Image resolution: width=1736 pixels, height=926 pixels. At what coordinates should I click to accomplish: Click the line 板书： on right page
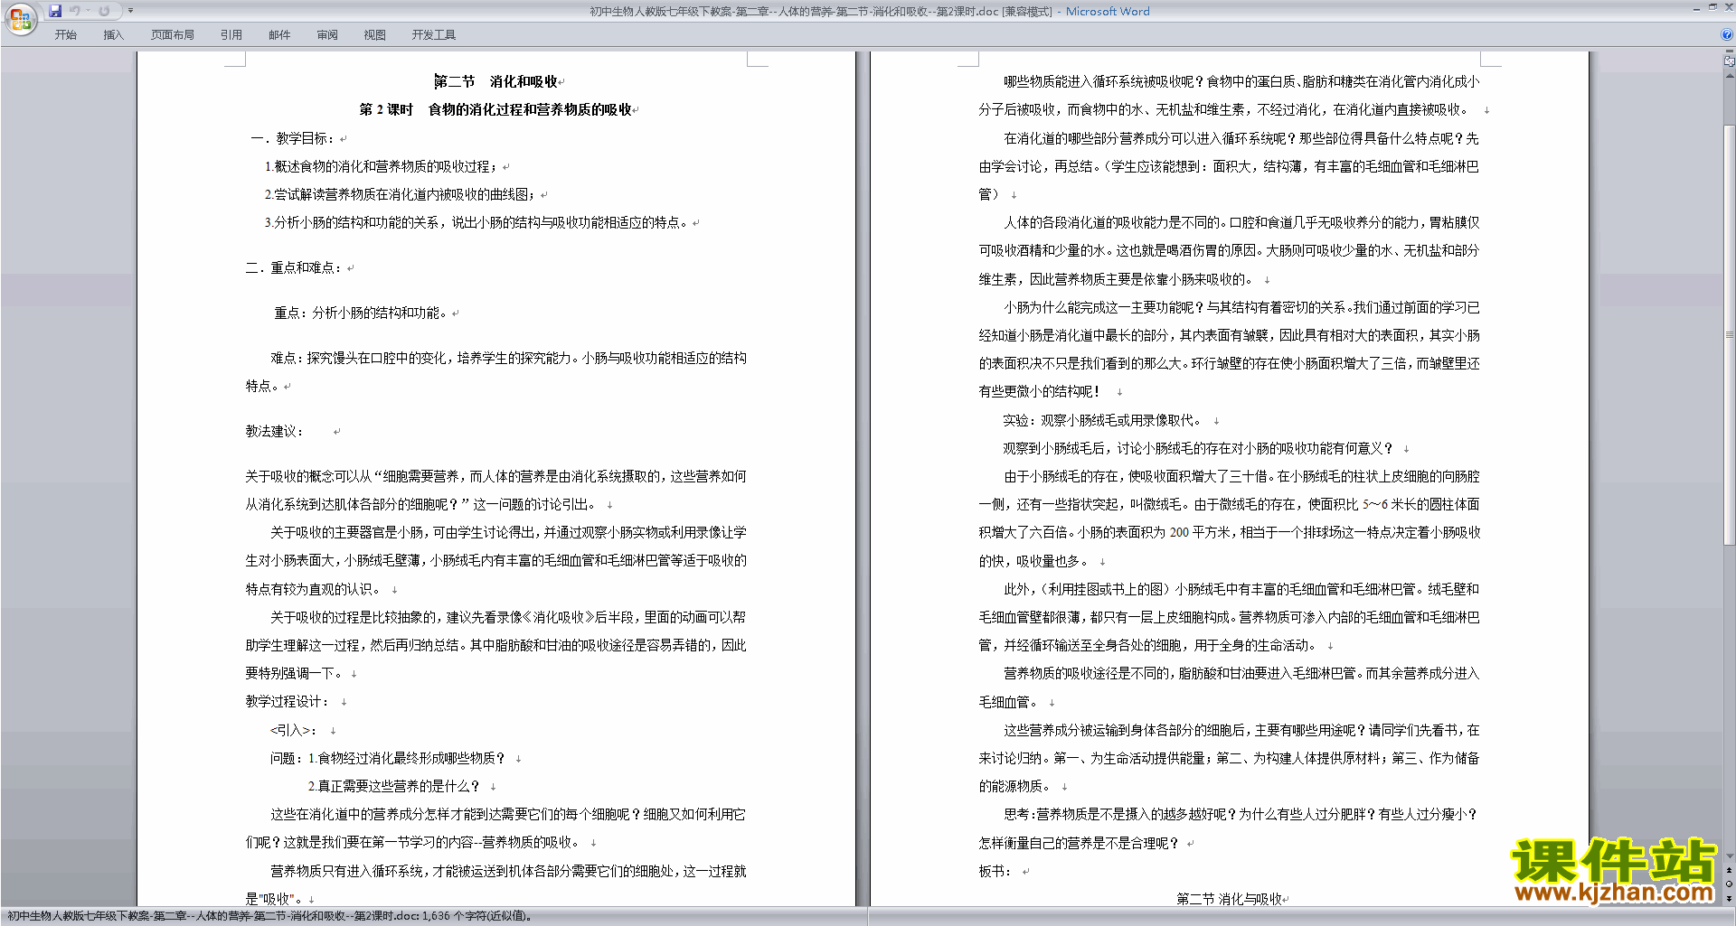click(x=995, y=871)
